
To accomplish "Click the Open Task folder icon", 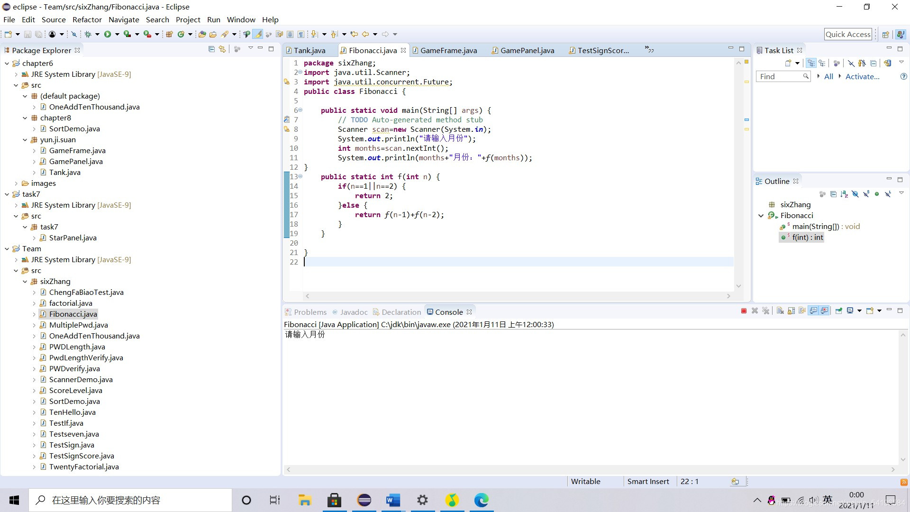I will tap(213, 34).
